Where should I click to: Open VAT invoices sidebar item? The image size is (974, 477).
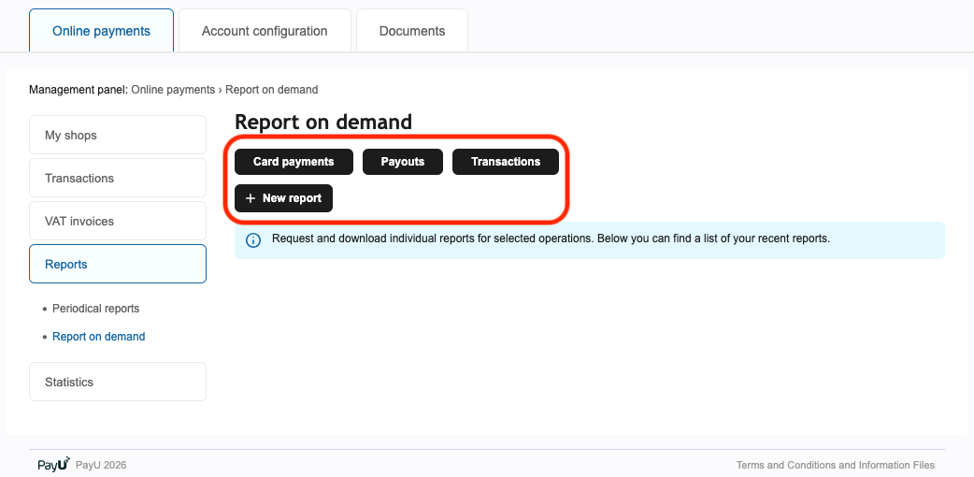[118, 222]
